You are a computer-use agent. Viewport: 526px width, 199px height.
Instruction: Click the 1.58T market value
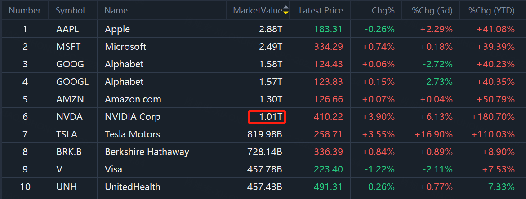click(271, 64)
